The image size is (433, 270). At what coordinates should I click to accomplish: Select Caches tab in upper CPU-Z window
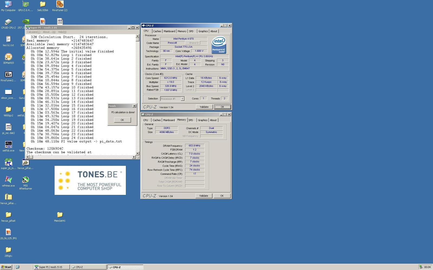tap(157, 31)
